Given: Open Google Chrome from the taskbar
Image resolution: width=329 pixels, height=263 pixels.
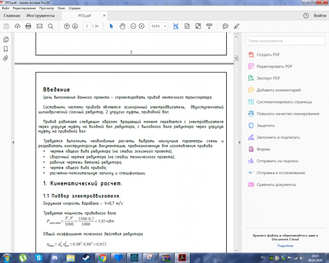Looking at the screenshot, I should pyautogui.click(x=102, y=258).
